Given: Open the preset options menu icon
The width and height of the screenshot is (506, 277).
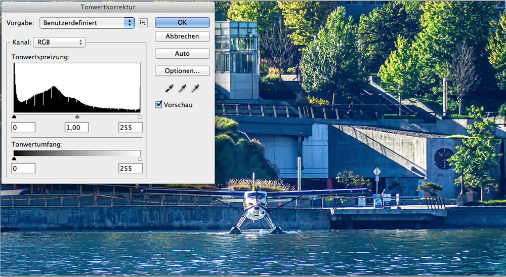Looking at the screenshot, I should (x=143, y=23).
